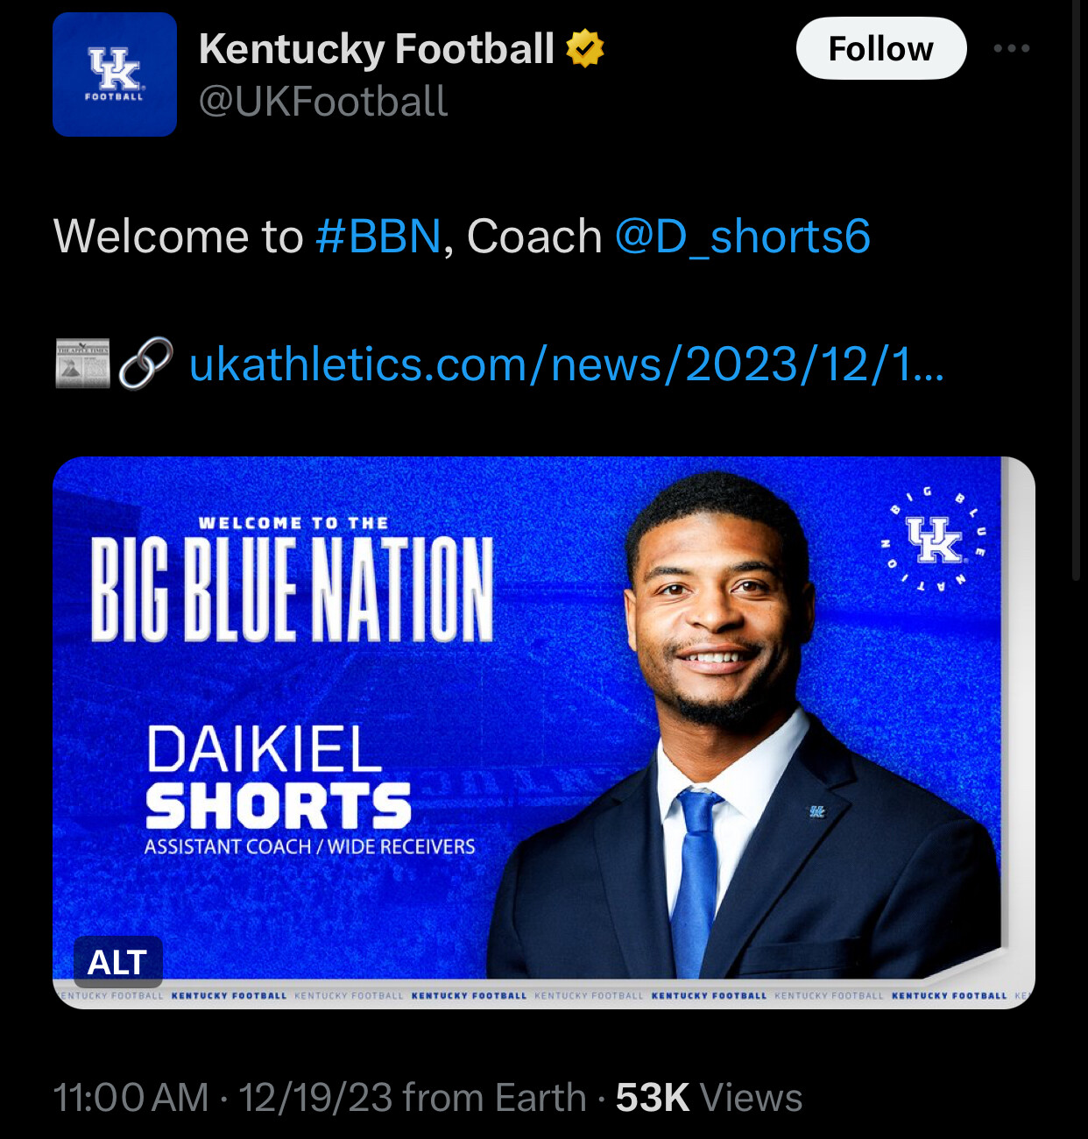
Task: Click the Big Blue Nation headline in the image
Action: tap(293, 589)
